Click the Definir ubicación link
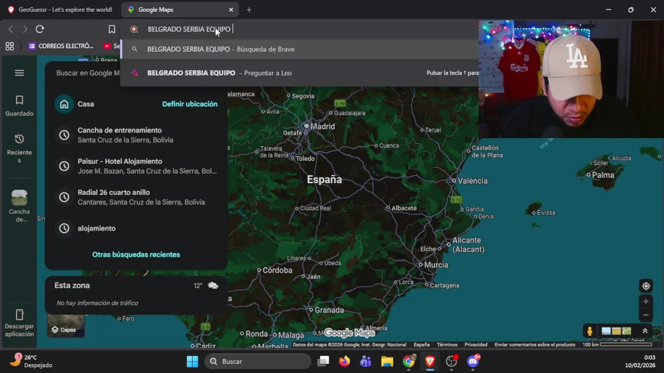Image resolution: width=664 pixels, height=373 pixels. pyautogui.click(x=190, y=104)
